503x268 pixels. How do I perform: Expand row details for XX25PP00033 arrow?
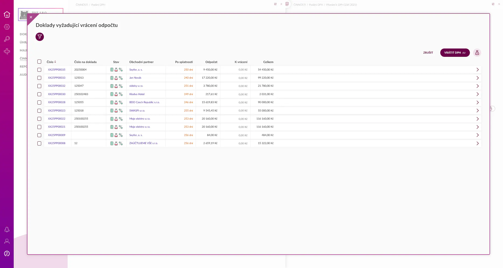[477, 78]
